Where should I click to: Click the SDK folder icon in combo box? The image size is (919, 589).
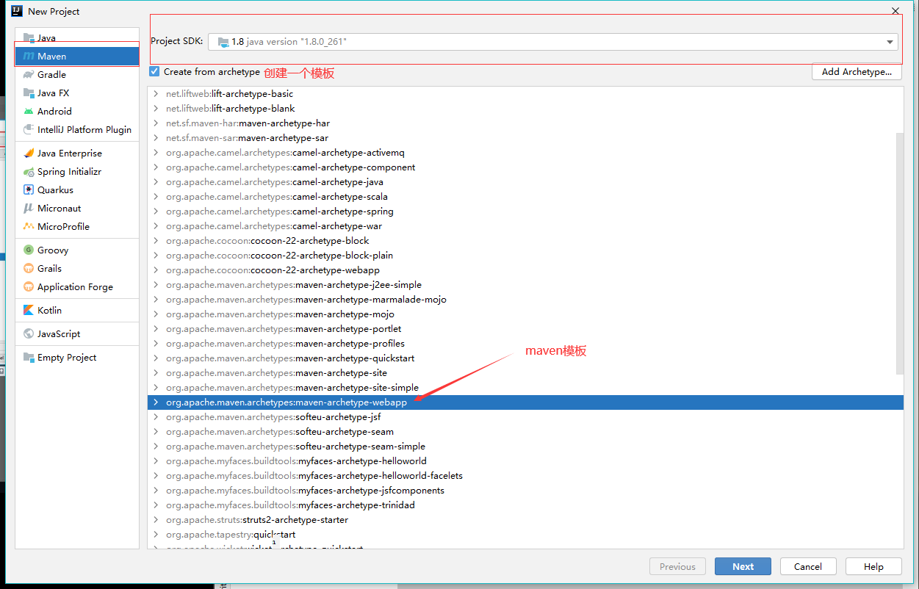pyautogui.click(x=223, y=42)
